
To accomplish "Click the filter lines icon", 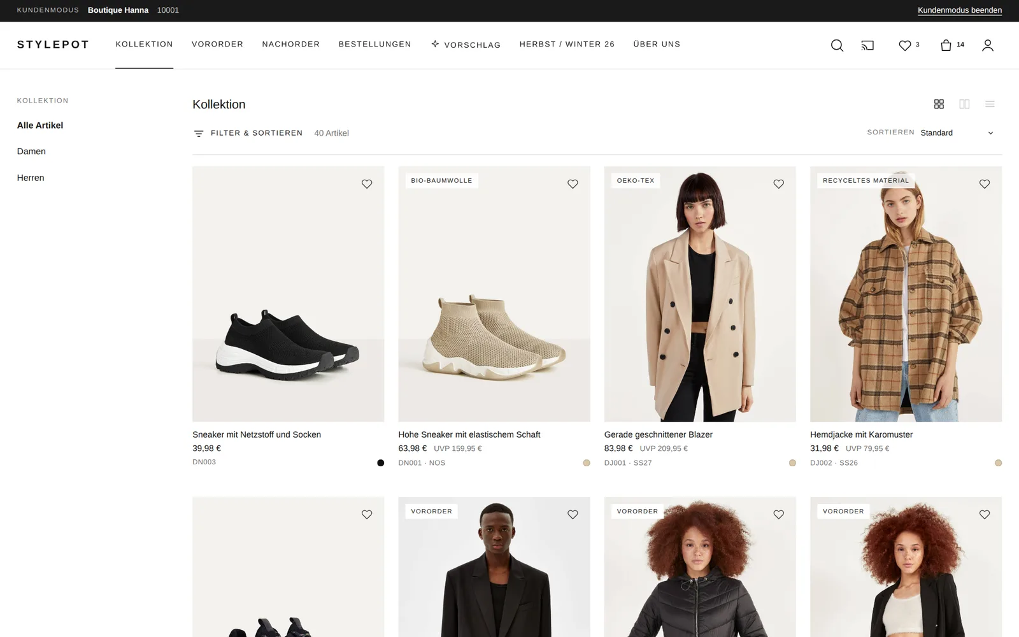I will (x=199, y=133).
